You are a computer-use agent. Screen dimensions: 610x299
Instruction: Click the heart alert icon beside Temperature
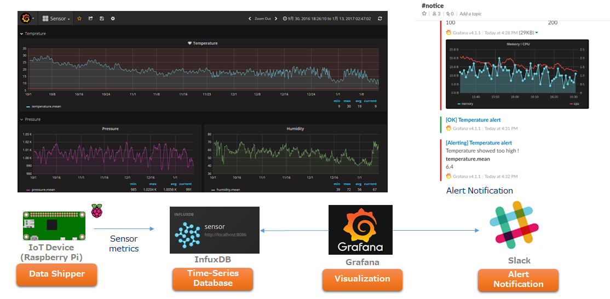[x=189, y=43]
